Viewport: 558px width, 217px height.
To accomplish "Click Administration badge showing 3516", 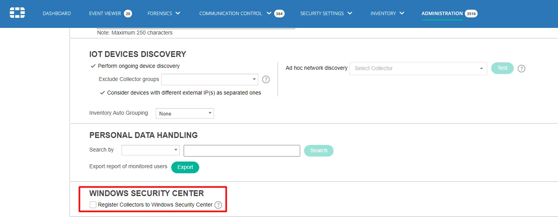I will [471, 14].
